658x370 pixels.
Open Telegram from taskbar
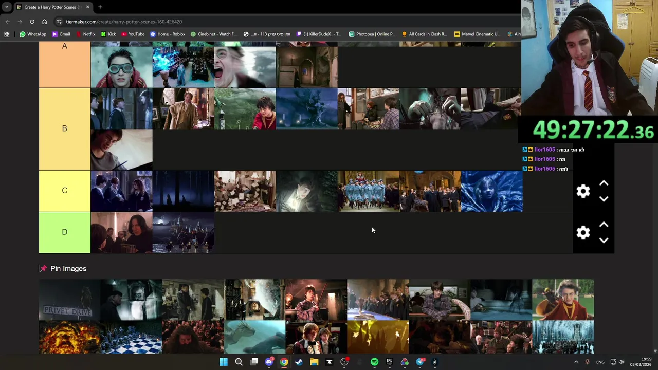420,362
